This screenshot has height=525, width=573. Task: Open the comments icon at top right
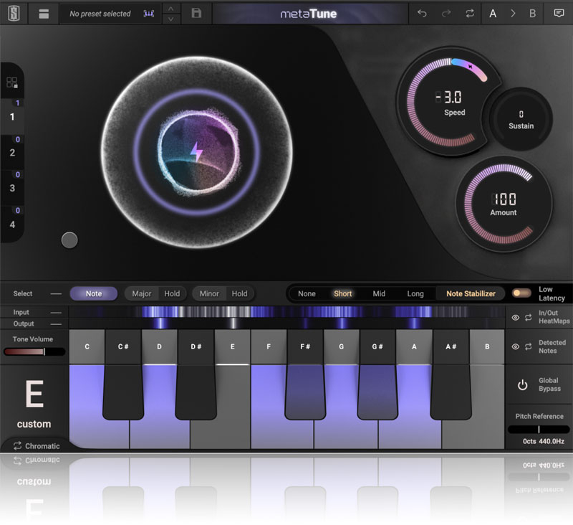pos(559,13)
